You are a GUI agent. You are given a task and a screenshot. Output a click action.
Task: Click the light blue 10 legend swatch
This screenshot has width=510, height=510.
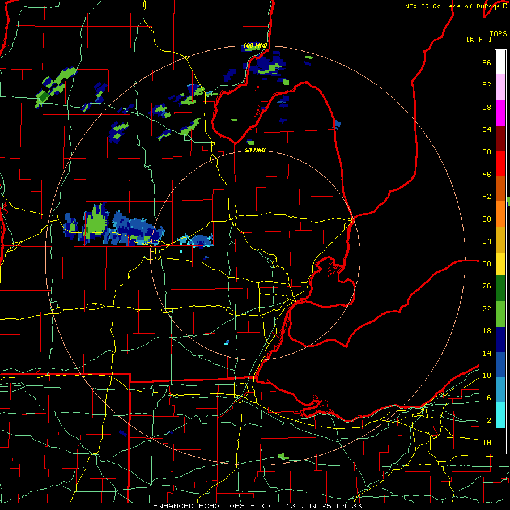click(500, 390)
